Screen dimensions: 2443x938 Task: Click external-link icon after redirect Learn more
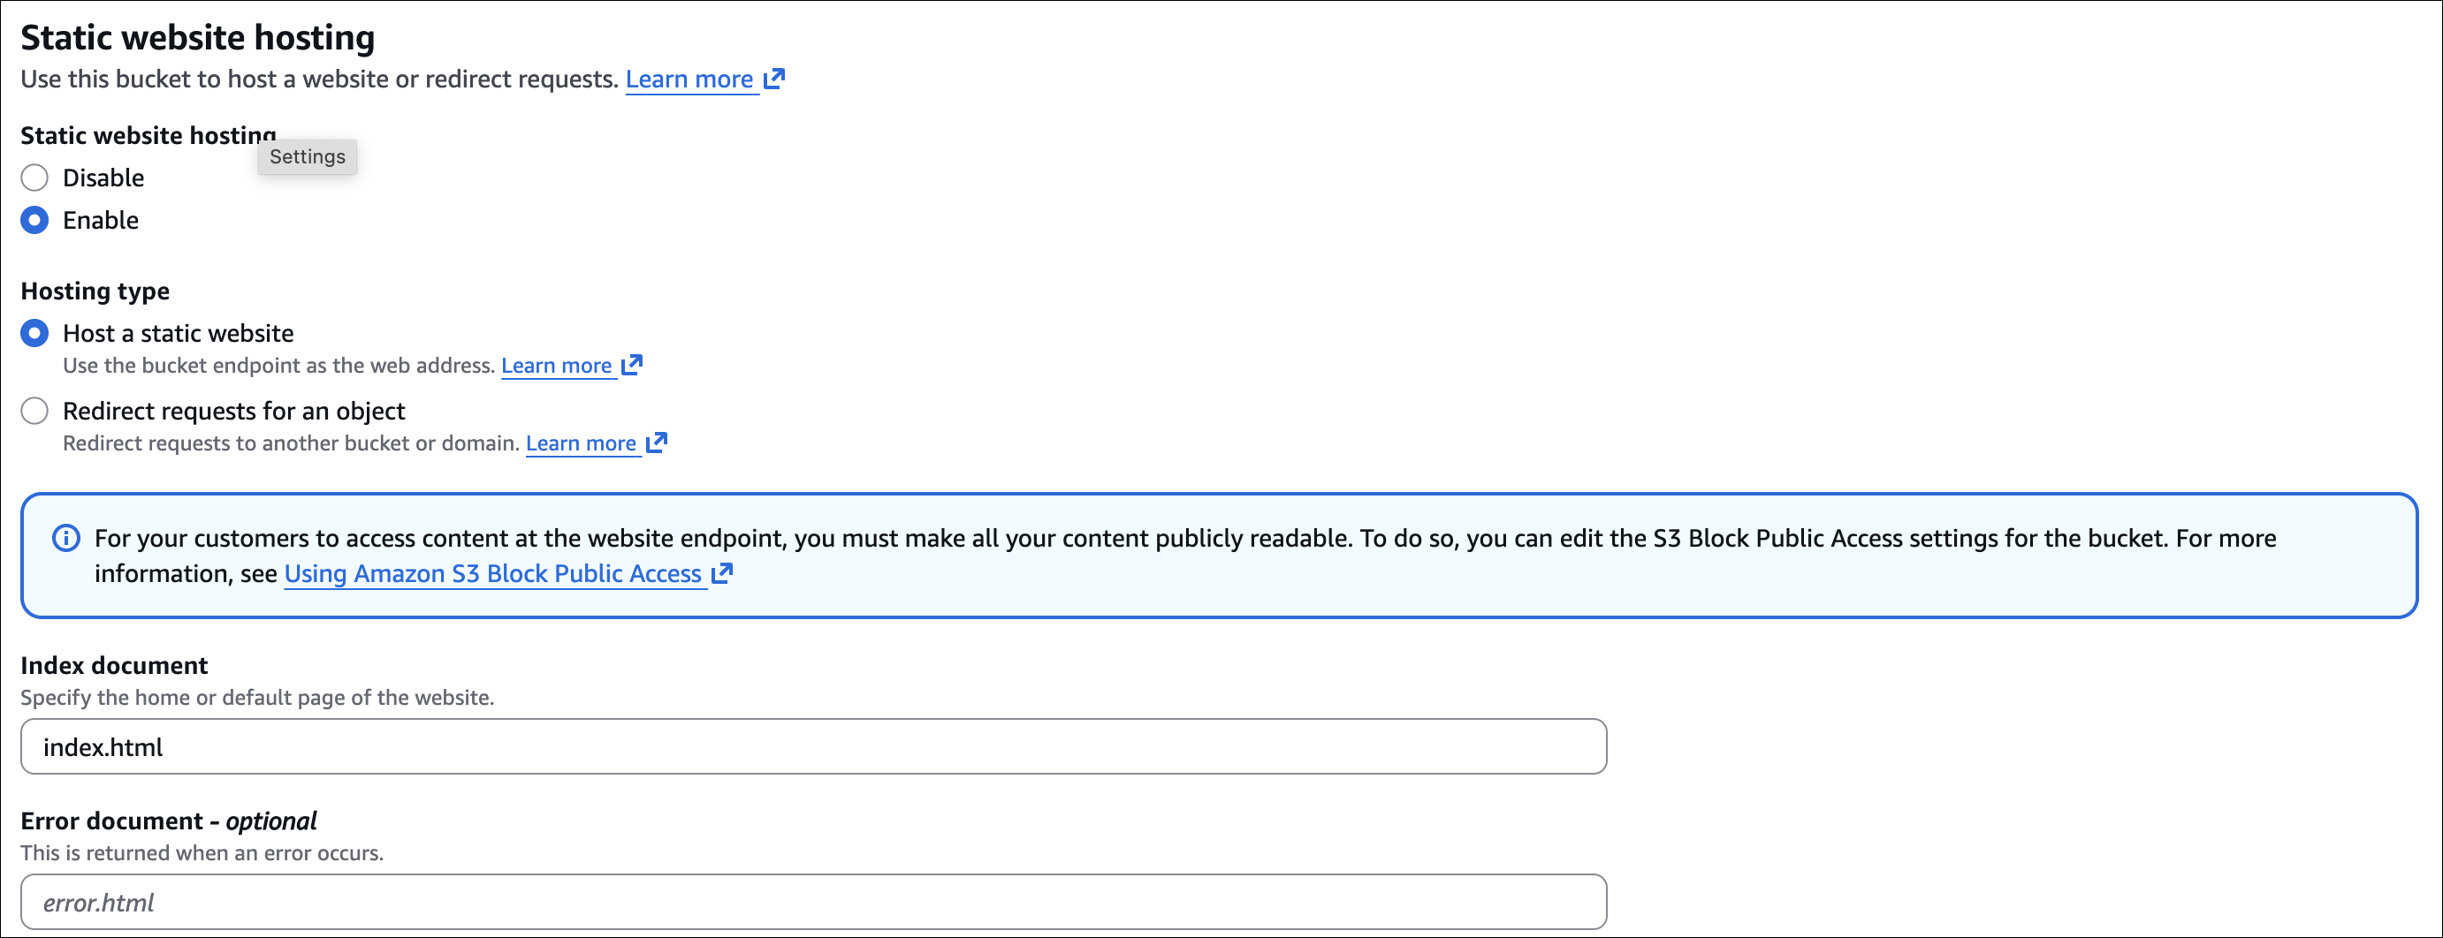point(657,443)
